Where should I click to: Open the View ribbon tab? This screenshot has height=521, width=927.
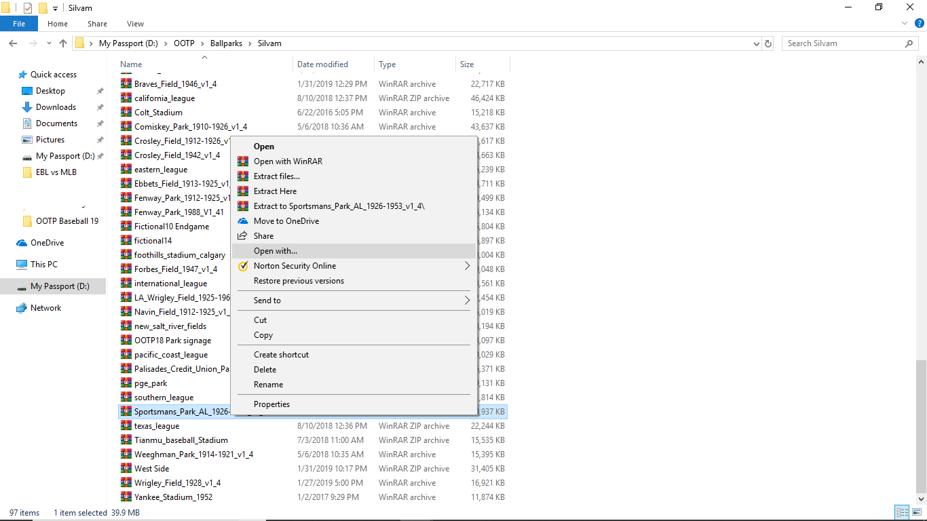coord(135,24)
